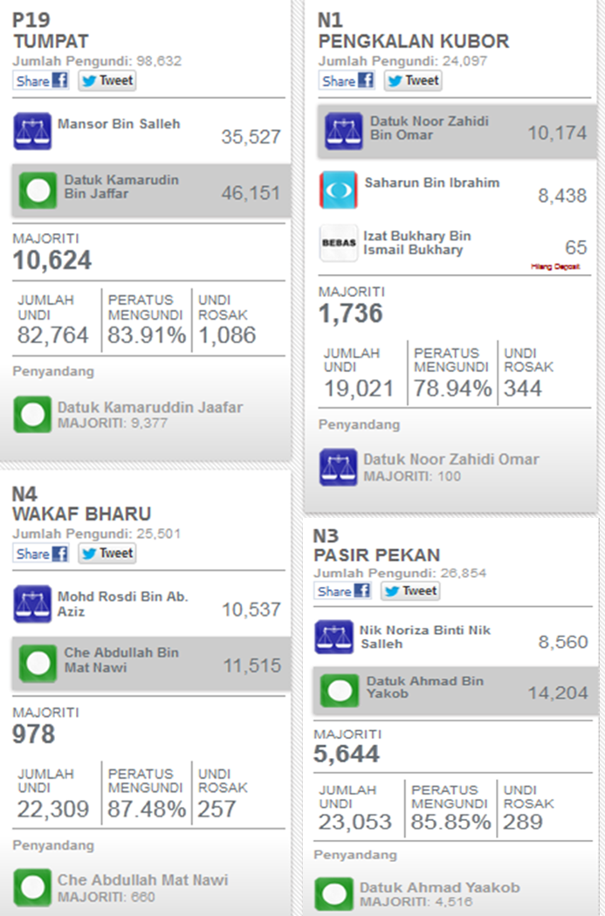Click party logo beside Nik Noriza Binti Nik Salleh
The image size is (605, 916).
[x=333, y=637]
